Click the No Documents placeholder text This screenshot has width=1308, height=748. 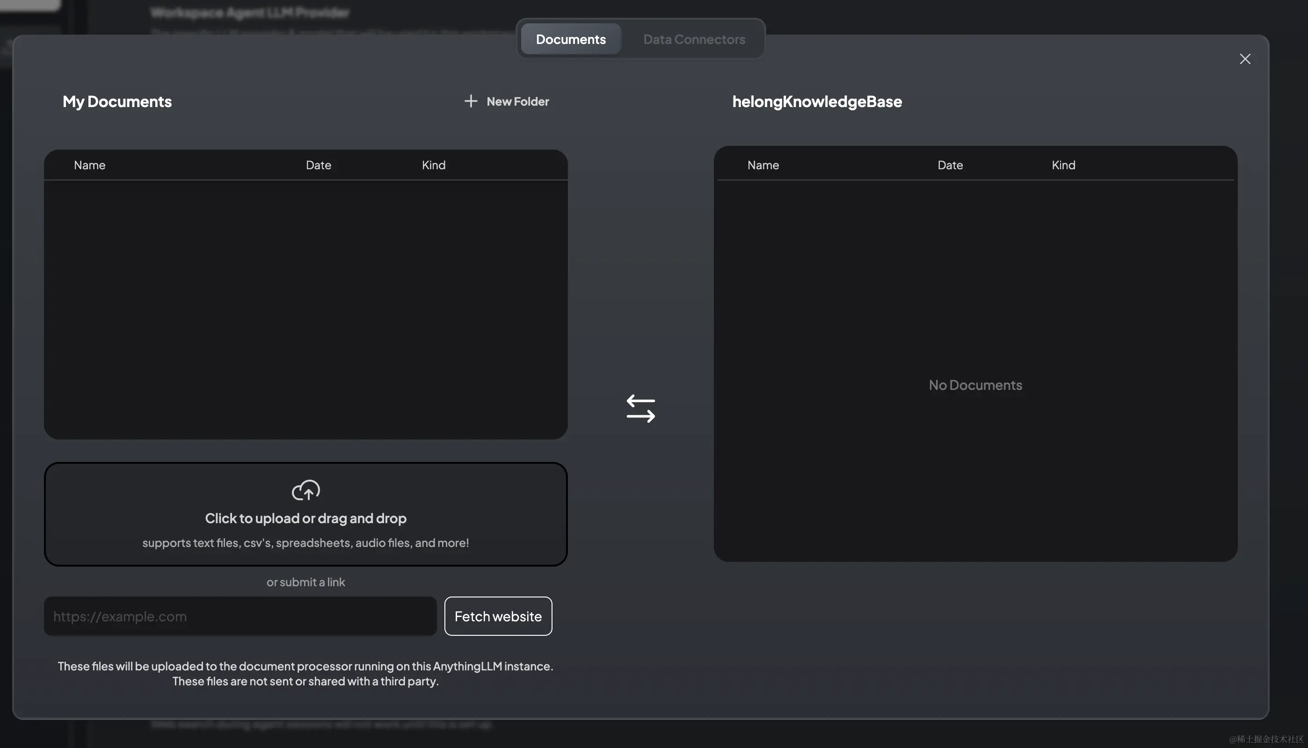click(975, 385)
